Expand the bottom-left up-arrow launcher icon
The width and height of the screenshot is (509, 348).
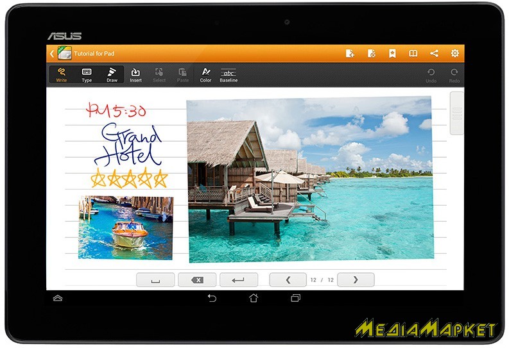pyautogui.click(x=58, y=298)
